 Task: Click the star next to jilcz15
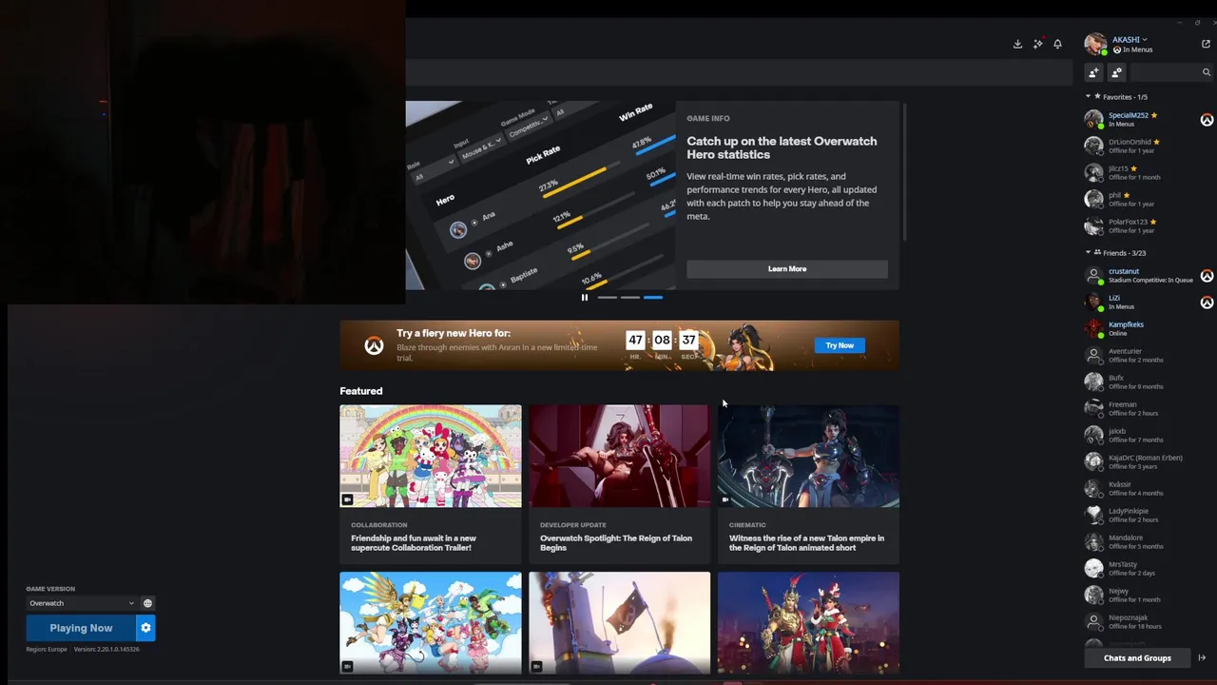1134,168
